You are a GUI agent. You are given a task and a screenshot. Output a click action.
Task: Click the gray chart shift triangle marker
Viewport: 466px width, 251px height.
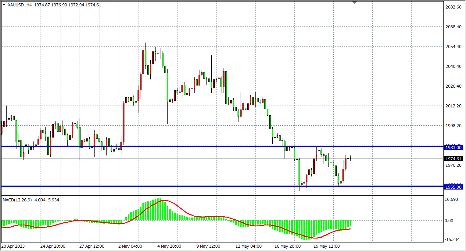tap(354, 2)
